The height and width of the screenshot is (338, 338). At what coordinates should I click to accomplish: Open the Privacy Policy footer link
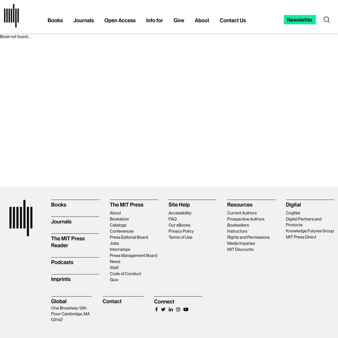coord(181,231)
